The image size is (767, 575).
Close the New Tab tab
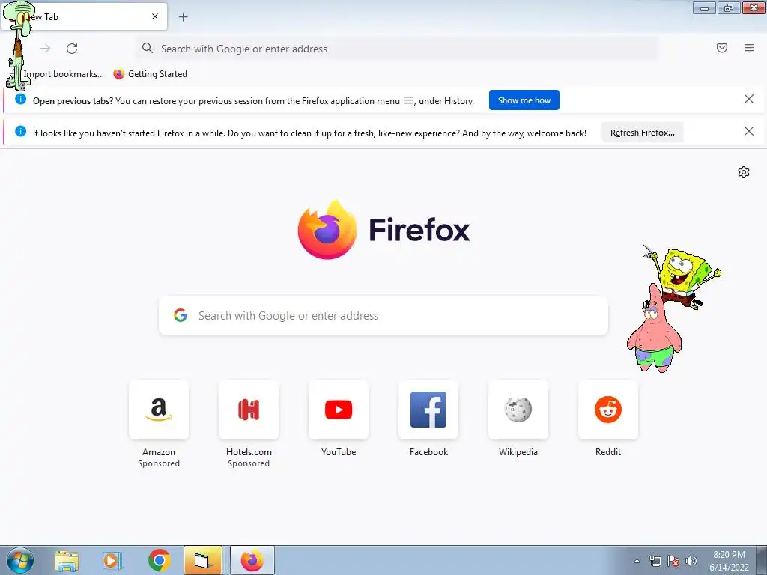pos(155,16)
